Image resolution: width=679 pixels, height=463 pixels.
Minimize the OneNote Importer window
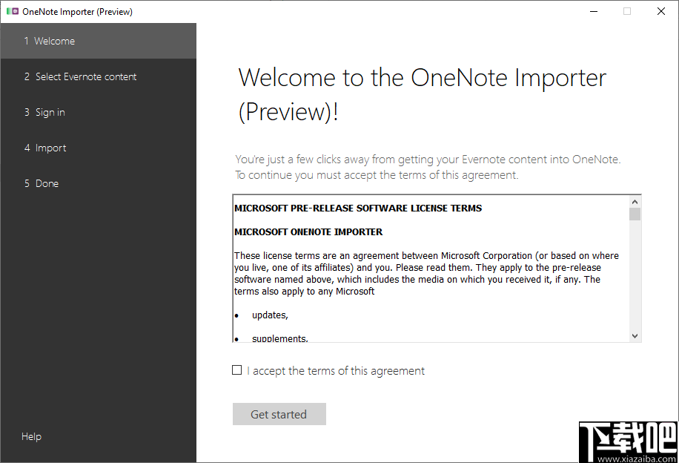tap(594, 11)
